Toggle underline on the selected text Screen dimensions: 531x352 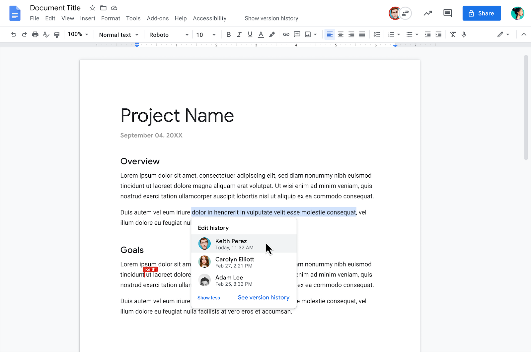pos(250,34)
